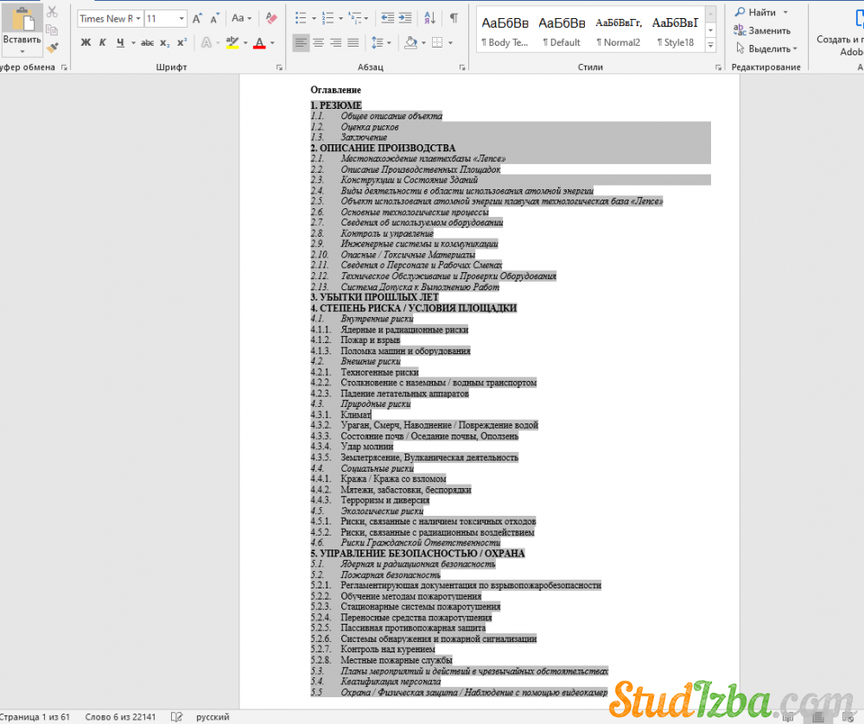
Task: Click the heading '3. УБЫТКИ ПРОШЛЫХ ЛЕТ'
Action: pyautogui.click(x=375, y=297)
